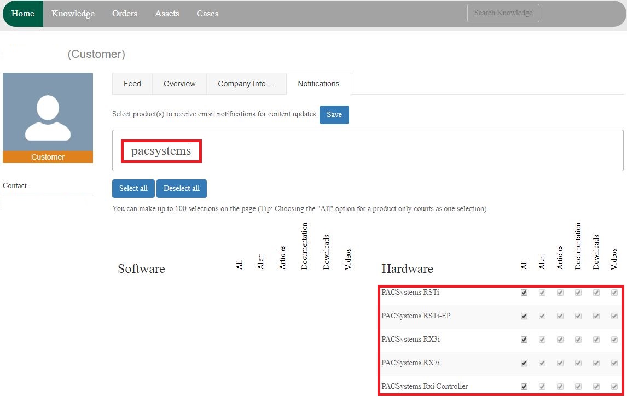Click the PACSystems RX7i product name
627x397 pixels.
(411, 363)
